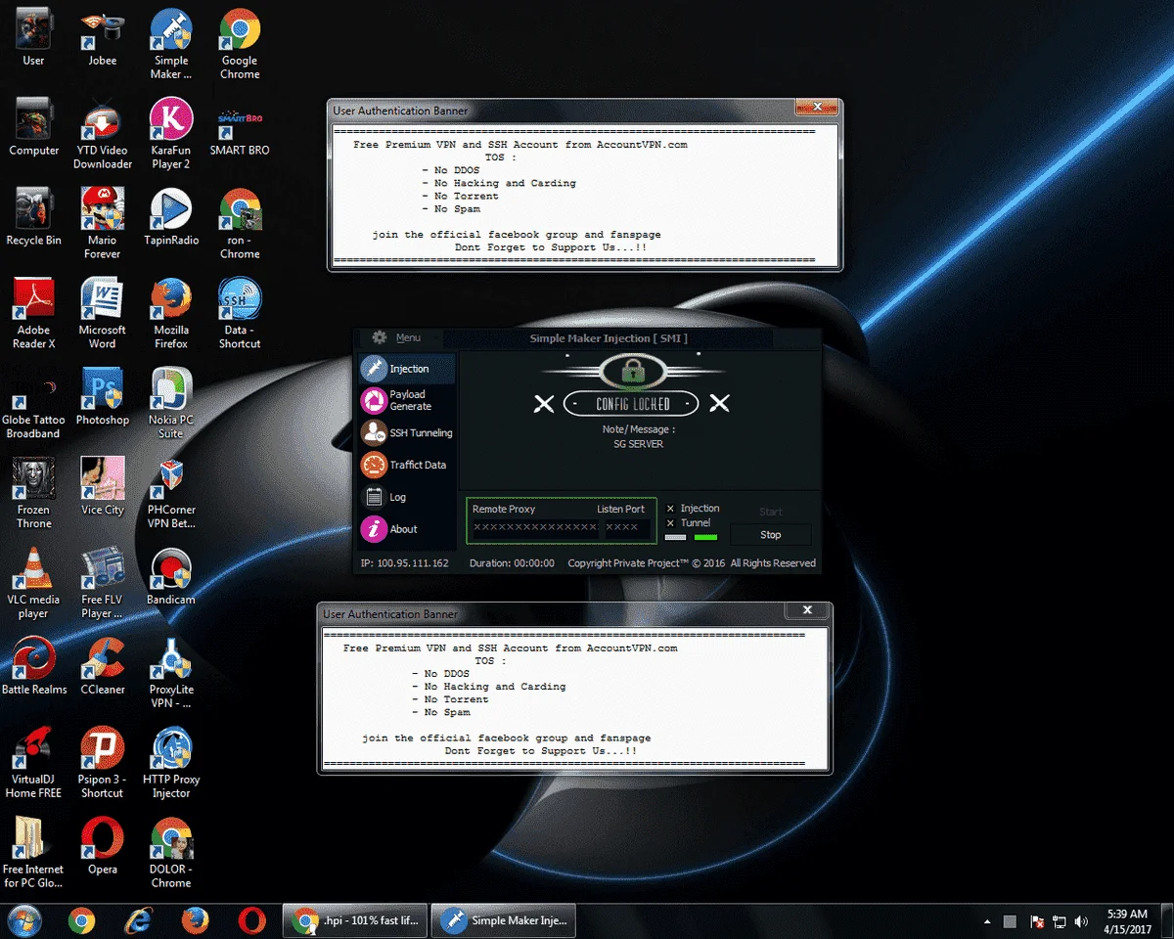
Task: Select the Microsoft Word desktop icon
Action: (103, 314)
